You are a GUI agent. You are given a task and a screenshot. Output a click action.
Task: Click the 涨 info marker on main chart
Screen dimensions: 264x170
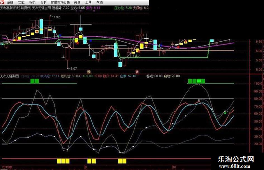[137, 72]
